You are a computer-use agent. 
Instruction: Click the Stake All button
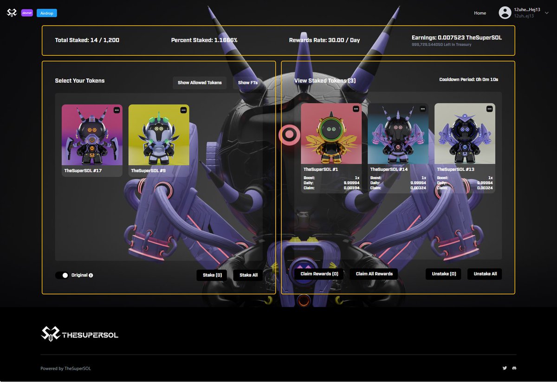(x=248, y=275)
